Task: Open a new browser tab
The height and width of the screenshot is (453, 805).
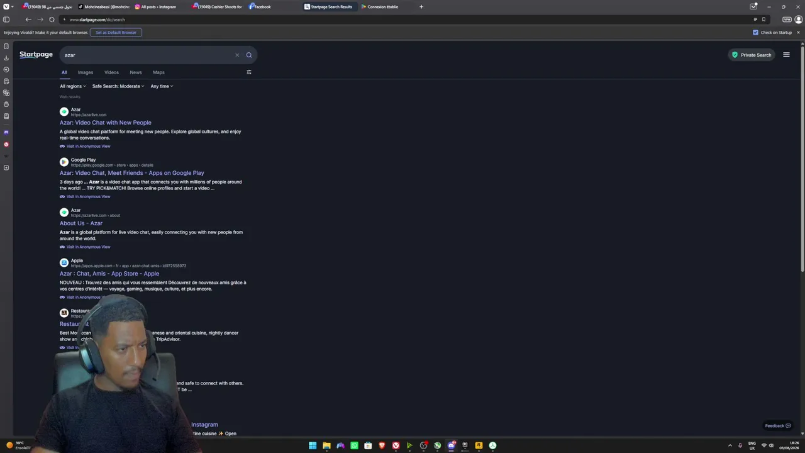Action: (421, 7)
